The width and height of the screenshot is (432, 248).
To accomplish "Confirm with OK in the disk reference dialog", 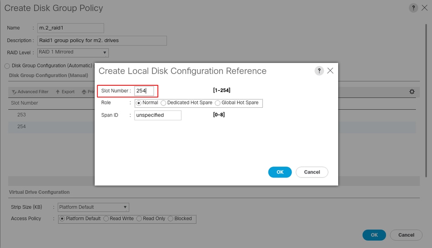I will coord(280,172).
